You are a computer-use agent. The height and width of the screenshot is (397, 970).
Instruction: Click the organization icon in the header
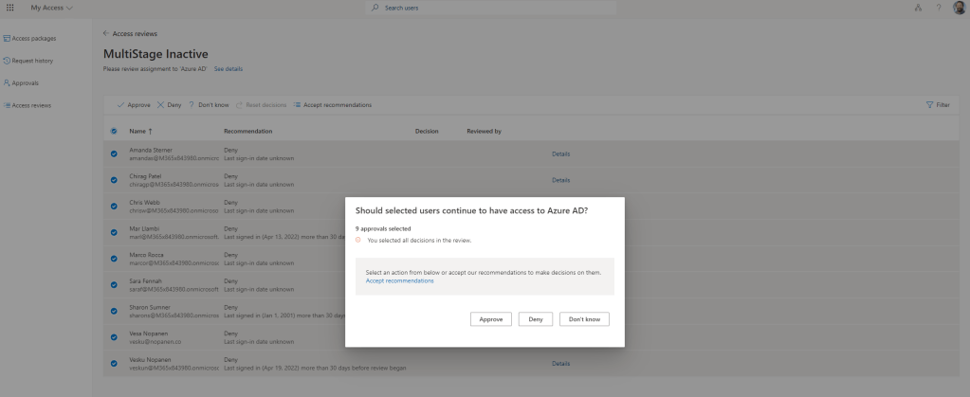point(917,9)
